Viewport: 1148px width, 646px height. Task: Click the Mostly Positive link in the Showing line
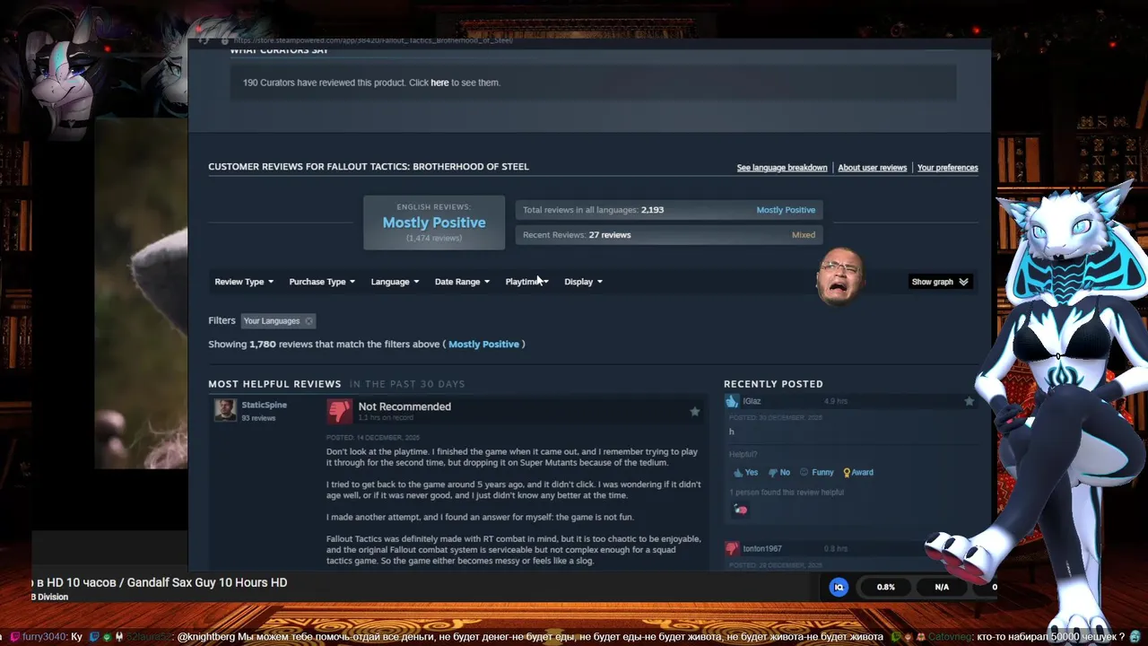483,345
